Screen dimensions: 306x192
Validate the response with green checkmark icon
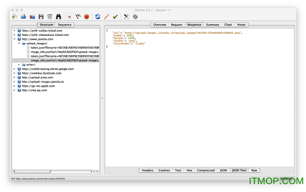tap(115, 17)
